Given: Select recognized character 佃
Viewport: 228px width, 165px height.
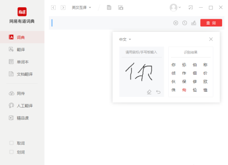Looking at the screenshot, I should click(195, 73).
